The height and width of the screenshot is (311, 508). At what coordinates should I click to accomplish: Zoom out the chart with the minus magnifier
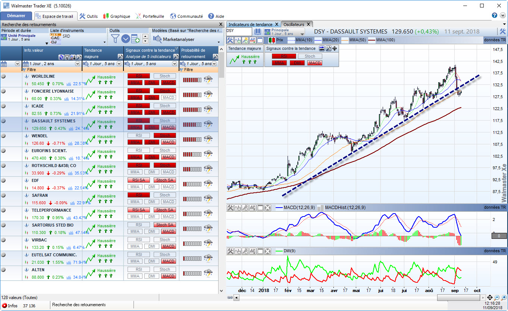497,298
